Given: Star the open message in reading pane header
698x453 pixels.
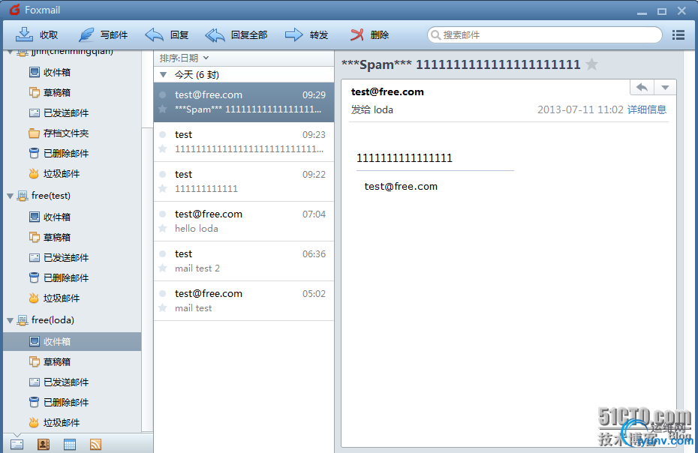Looking at the screenshot, I should pos(591,64).
